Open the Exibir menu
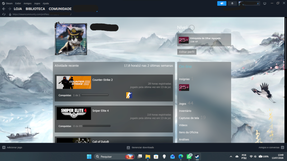 coord(18,3)
